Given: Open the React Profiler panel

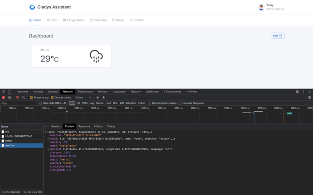Looking at the screenshot, I should coord(191,92).
